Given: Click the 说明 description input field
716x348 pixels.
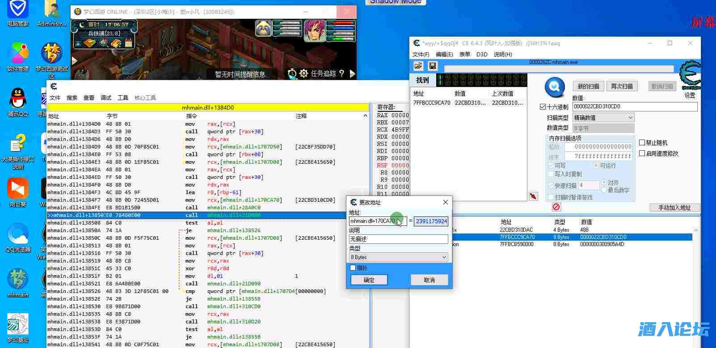Looking at the screenshot, I should tap(398, 239).
